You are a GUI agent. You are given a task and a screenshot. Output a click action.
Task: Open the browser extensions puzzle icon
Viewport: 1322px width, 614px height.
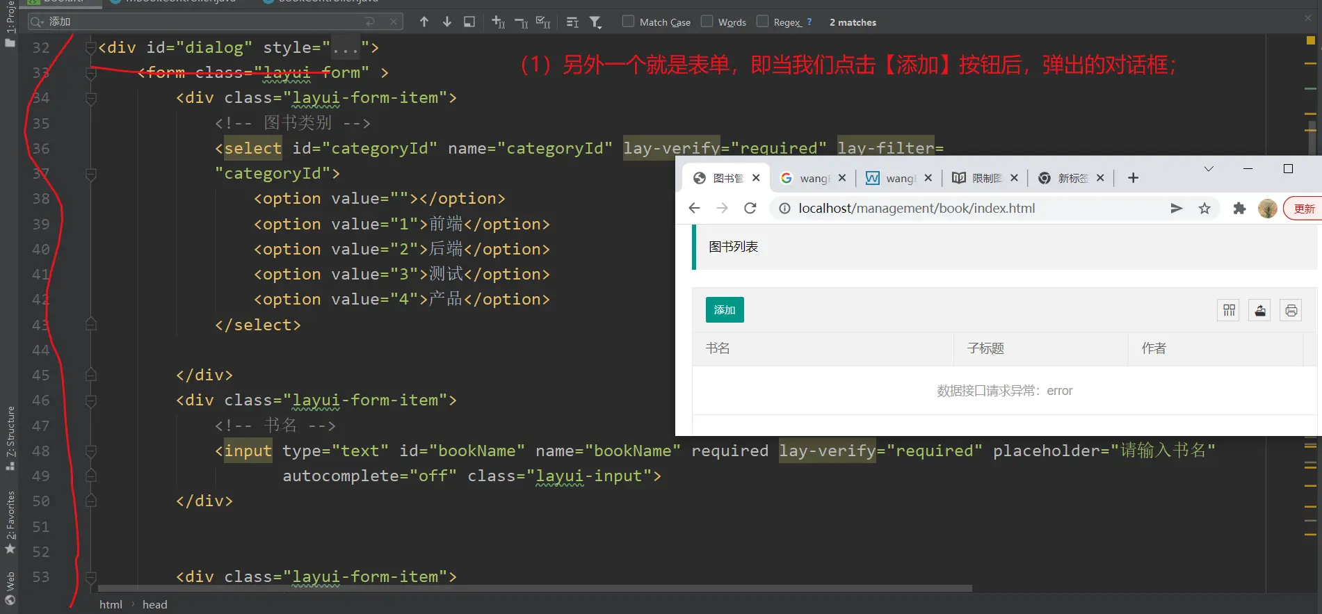click(1239, 208)
